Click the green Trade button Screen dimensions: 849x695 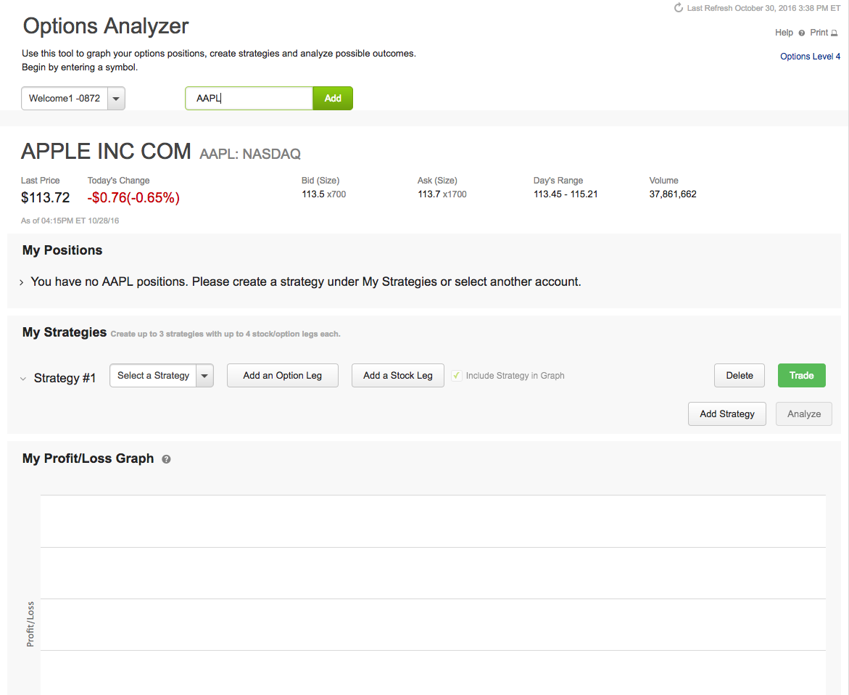(801, 376)
